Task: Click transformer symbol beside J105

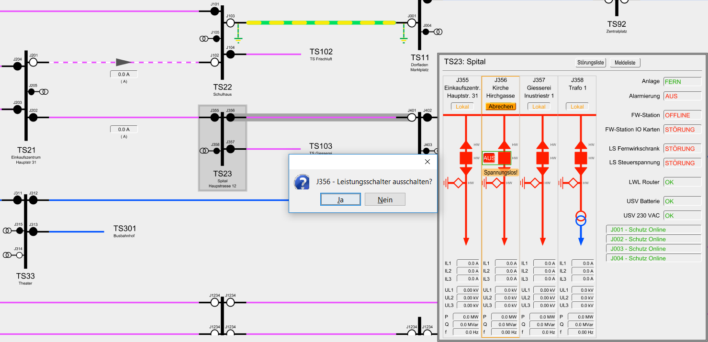Action: 204,39
